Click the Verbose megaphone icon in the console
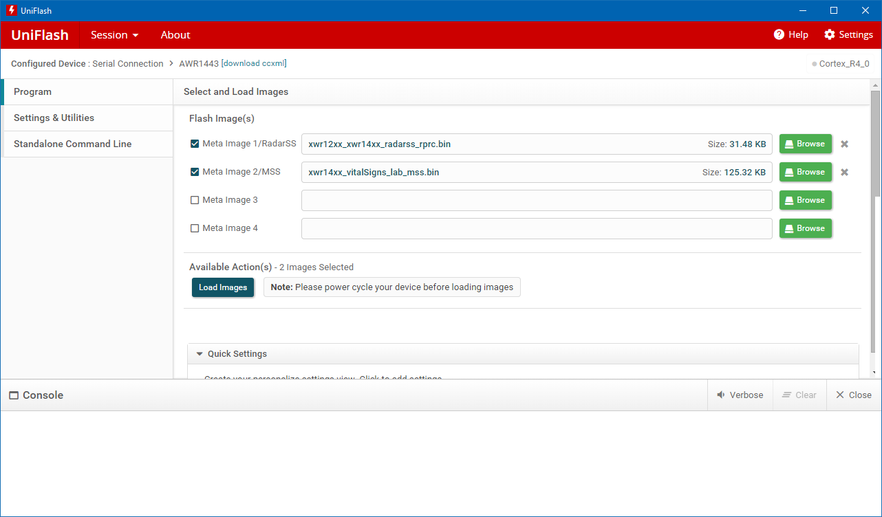Screen dimensions: 882x517 [x=720, y=395]
